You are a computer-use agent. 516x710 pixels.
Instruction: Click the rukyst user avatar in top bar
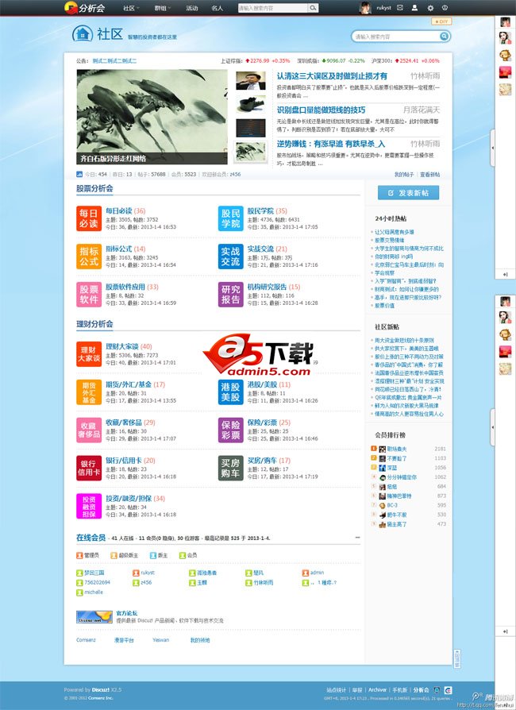(365, 8)
